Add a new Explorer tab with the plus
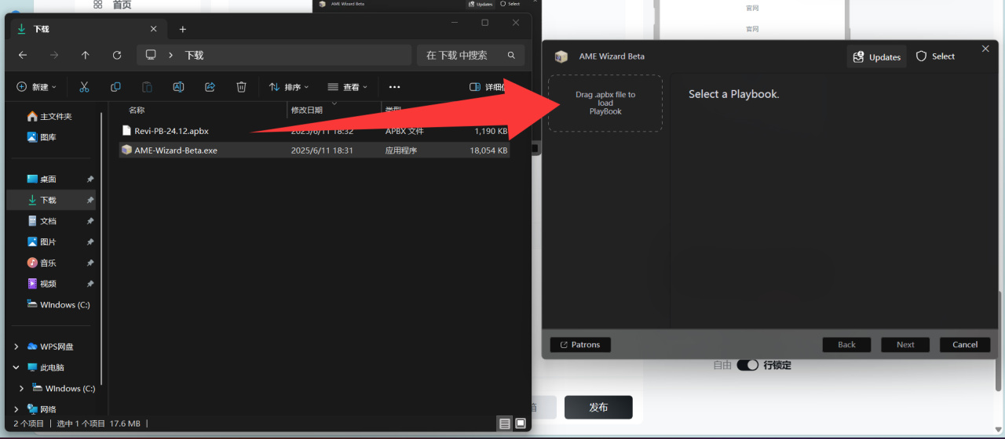 tap(182, 29)
